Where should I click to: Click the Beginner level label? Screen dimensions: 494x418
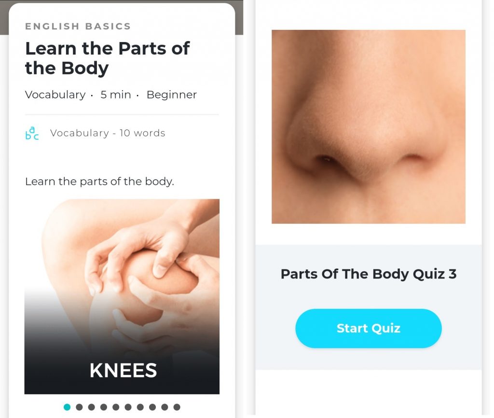click(172, 95)
